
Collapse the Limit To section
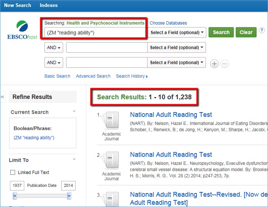coord(74,159)
